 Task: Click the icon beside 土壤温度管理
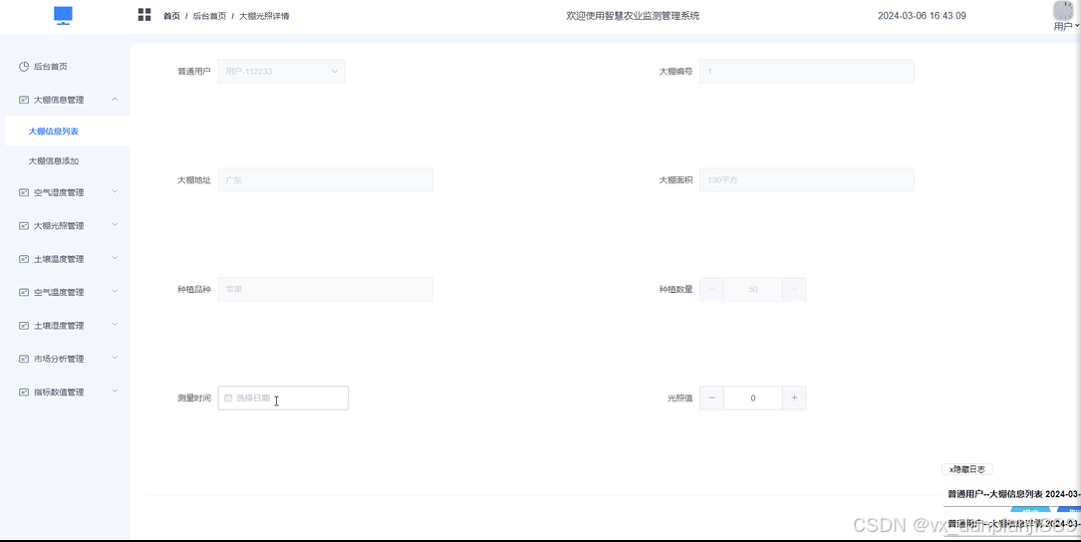tap(24, 259)
